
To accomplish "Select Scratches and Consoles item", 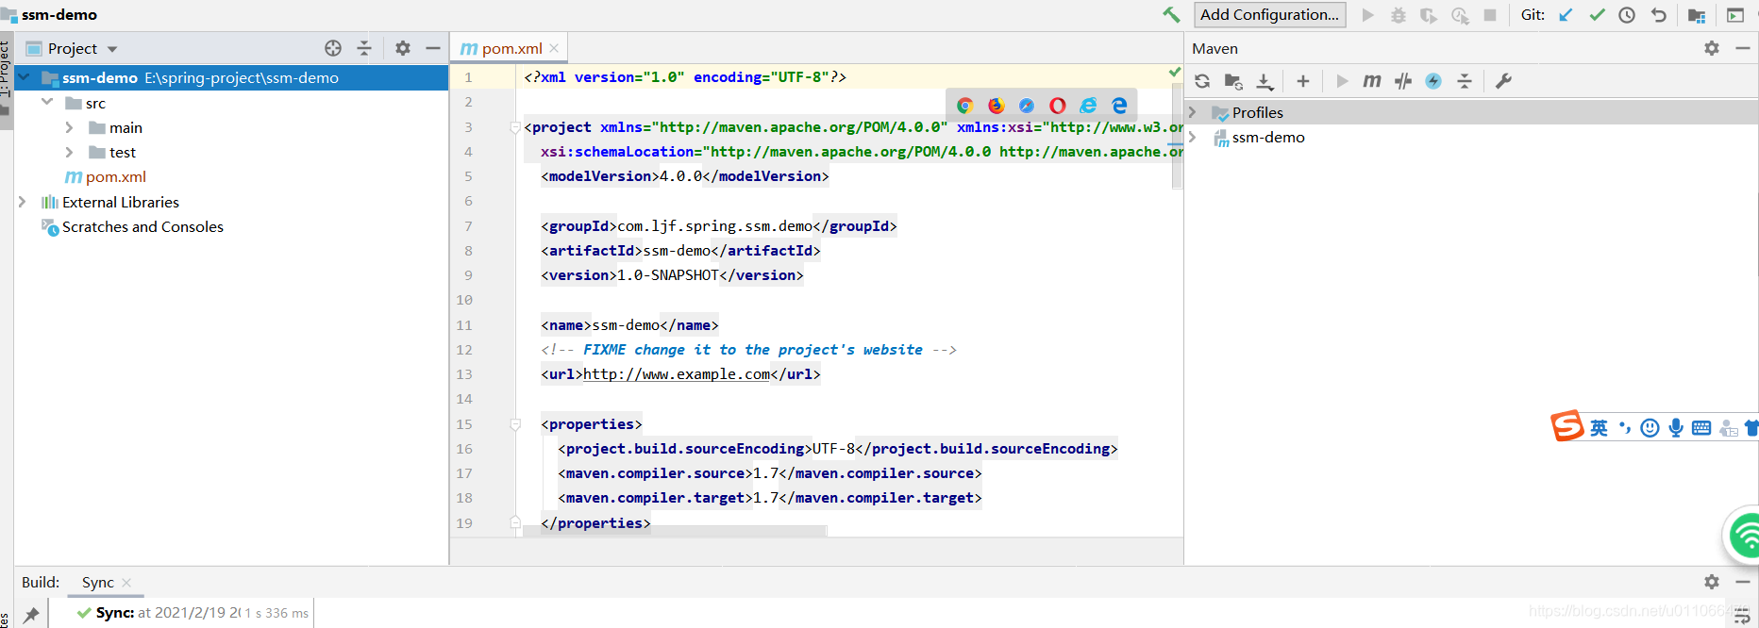I will pos(132,226).
